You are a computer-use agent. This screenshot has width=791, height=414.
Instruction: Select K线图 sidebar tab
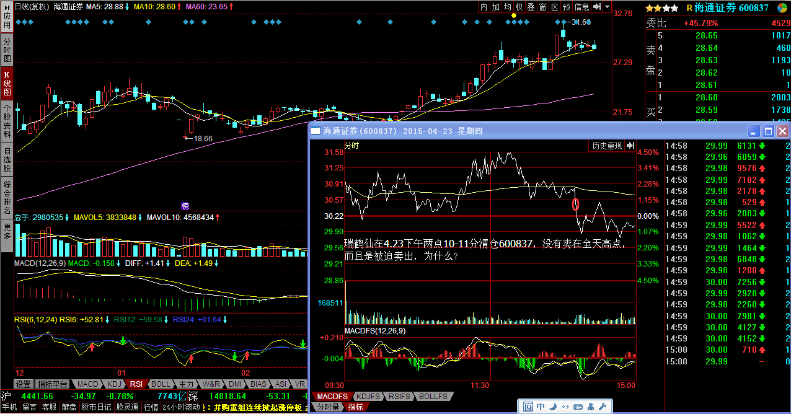[7, 82]
